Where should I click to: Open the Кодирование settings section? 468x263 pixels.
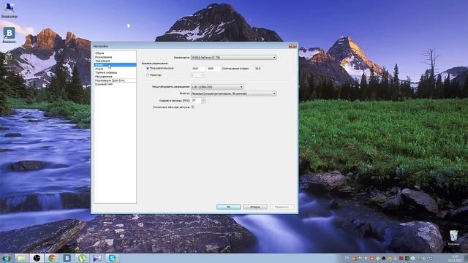pyautogui.click(x=115, y=57)
